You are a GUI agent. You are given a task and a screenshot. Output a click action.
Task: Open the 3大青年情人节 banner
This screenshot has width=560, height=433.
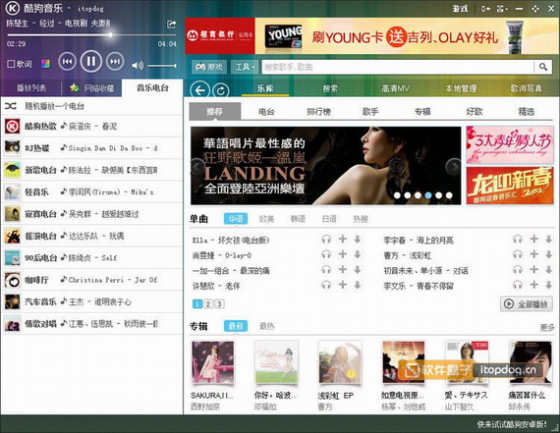tap(510, 144)
